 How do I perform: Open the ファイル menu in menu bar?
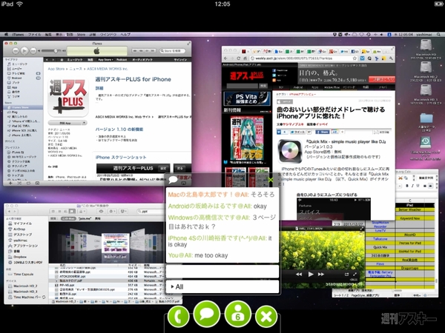pos(34,35)
